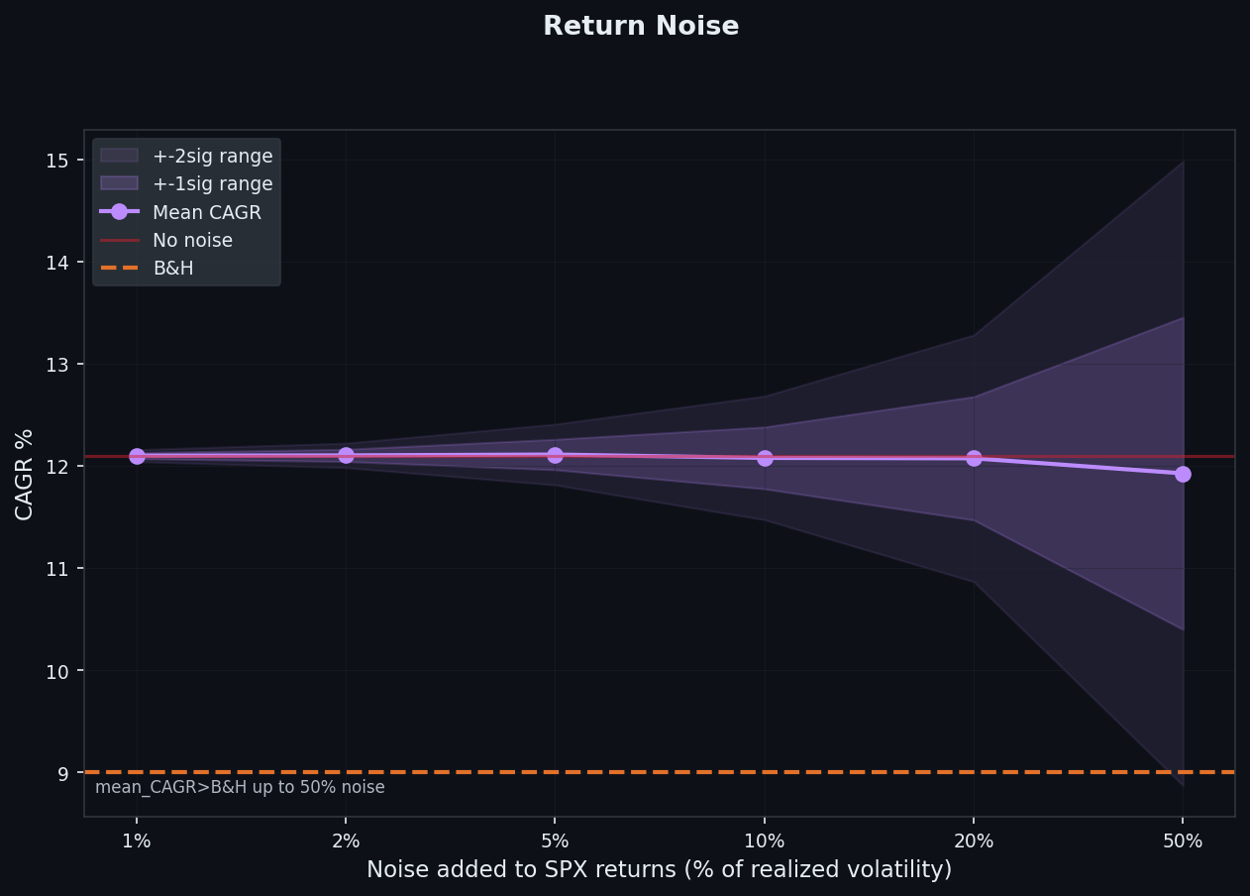Click the Mean CAGR marker at 10% noise

(x=765, y=458)
